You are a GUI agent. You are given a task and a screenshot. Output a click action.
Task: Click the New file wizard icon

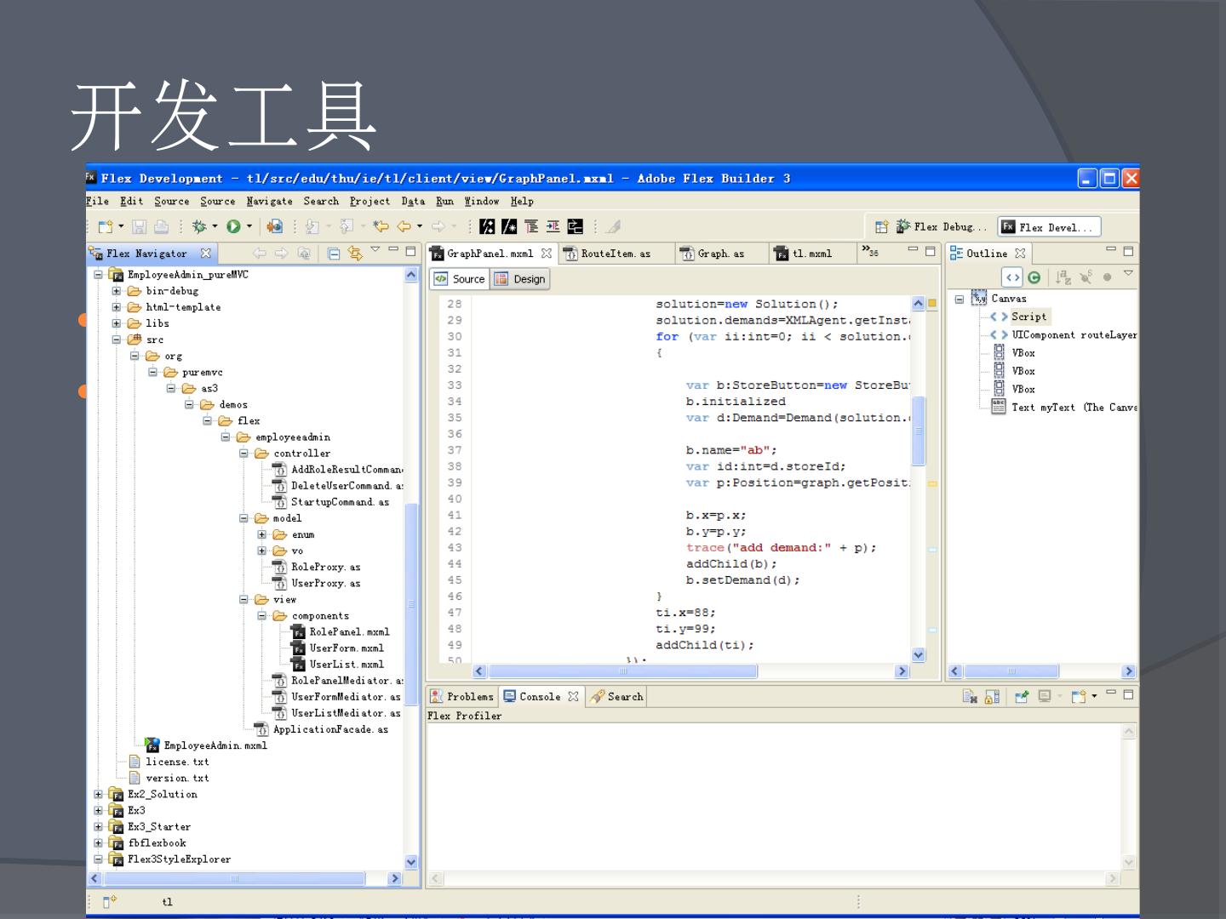coord(106,226)
